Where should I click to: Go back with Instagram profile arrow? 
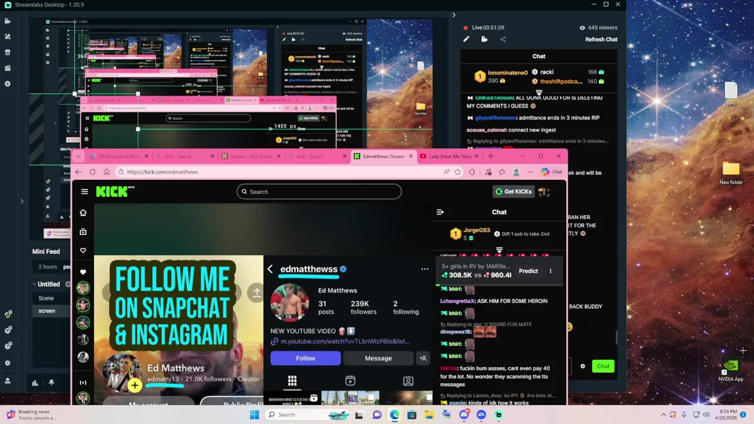270,269
